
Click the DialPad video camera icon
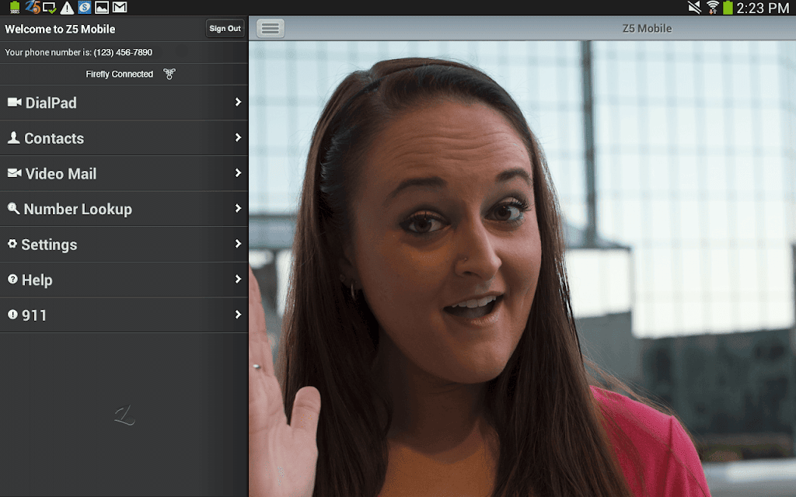coord(14,103)
